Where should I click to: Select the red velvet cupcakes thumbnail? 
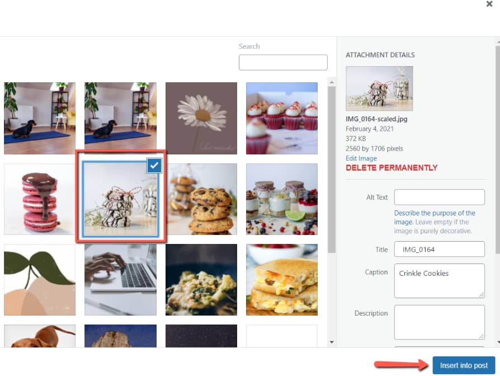tap(282, 118)
